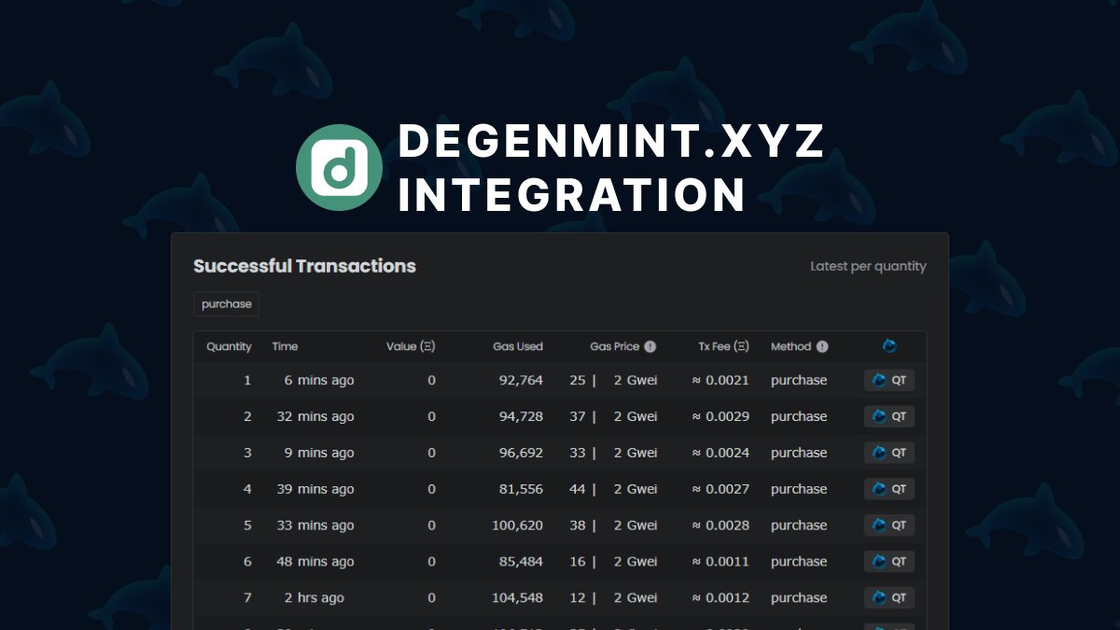The image size is (1120, 630).
Task: Click the 38 | 2 Gwei gas price
Action: coord(613,525)
